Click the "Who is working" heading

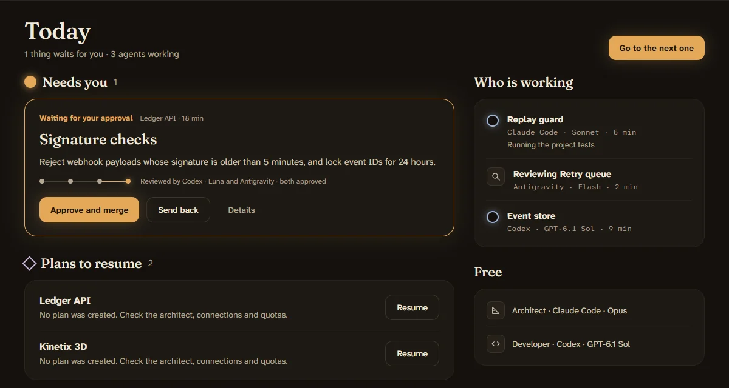pos(524,82)
